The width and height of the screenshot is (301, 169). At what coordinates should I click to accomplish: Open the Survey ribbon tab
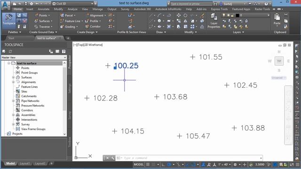[x=125, y=9]
